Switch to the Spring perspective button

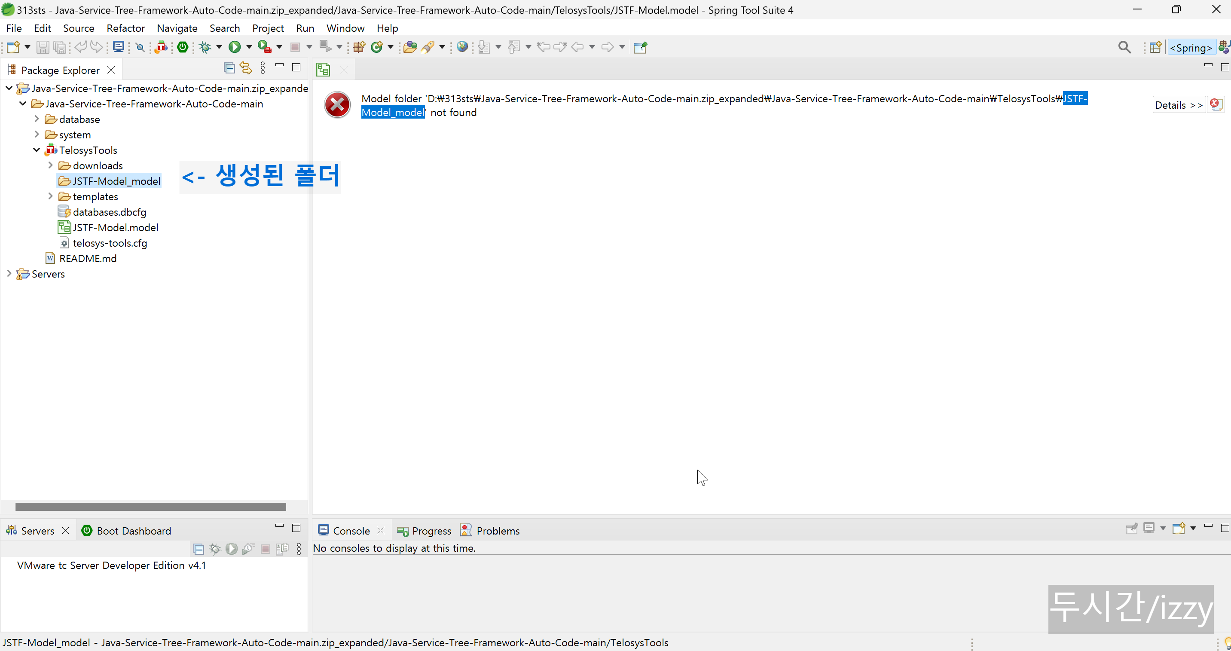click(x=1191, y=47)
